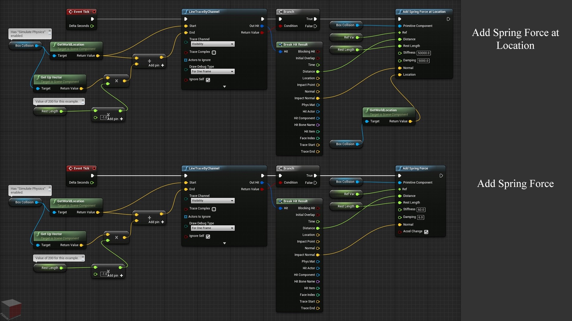The image size is (572, 321).
Task: Click upper 'Value of 200 for this example.' comment
Action: [59, 102]
